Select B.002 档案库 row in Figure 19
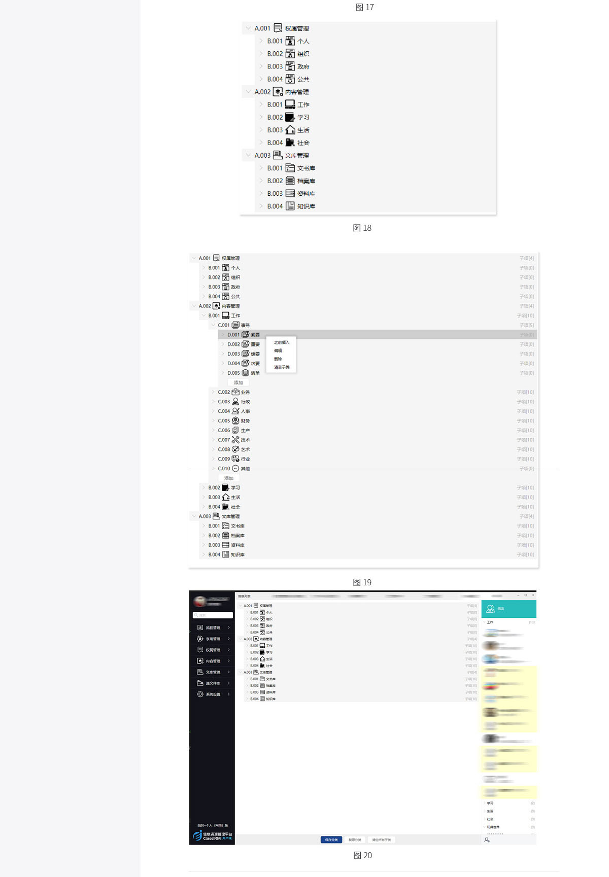 point(368,535)
